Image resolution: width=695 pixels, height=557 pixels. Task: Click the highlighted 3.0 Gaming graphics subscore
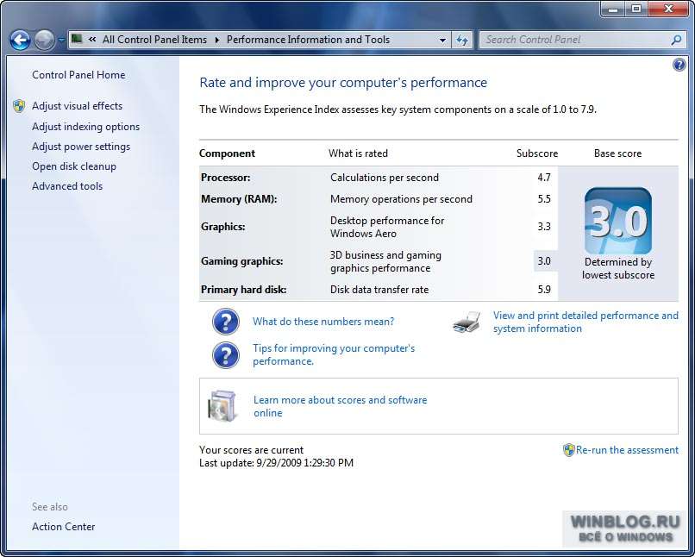pos(544,261)
